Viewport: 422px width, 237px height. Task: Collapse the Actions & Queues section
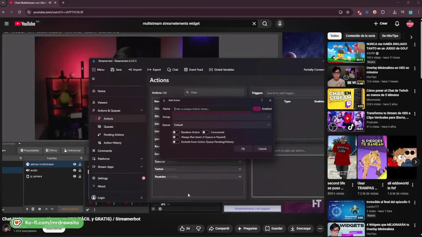tap(141, 110)
